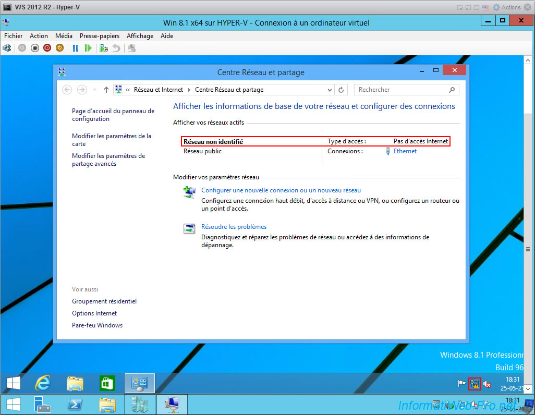Viewport: 535px width, 415px height.
Task: Launch Internet Explorer from guest taskbar
Action: 43,383
